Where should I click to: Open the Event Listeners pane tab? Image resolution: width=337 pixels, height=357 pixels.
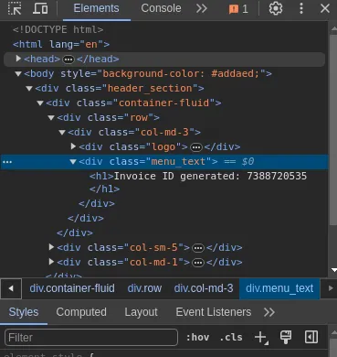pyautogui.click(x=214, y=312)
